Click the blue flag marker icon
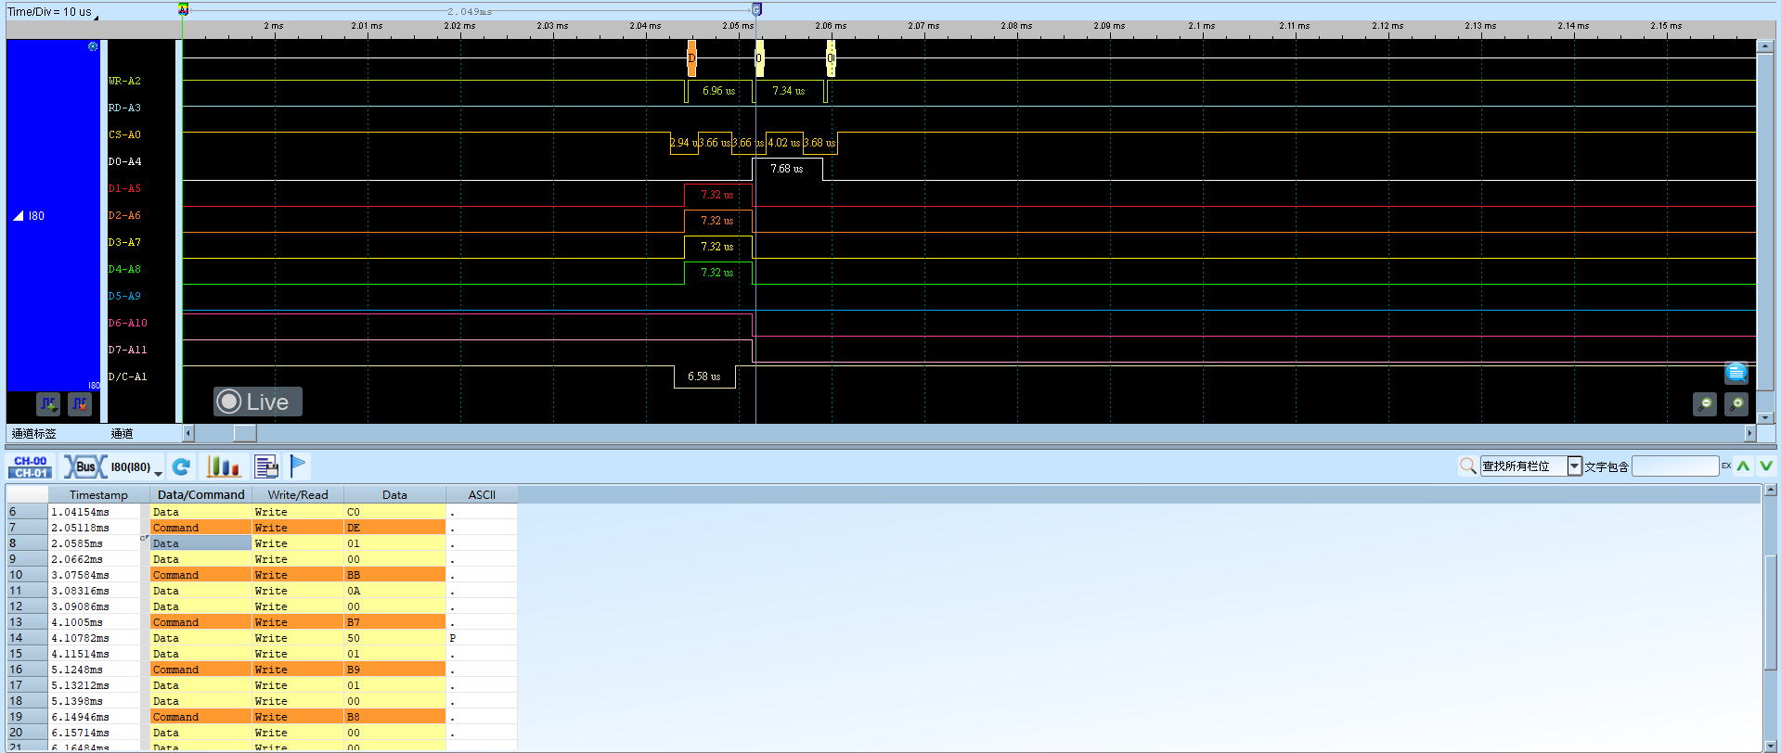Viewport: 1781px width, 753px height. click(298, 466)
